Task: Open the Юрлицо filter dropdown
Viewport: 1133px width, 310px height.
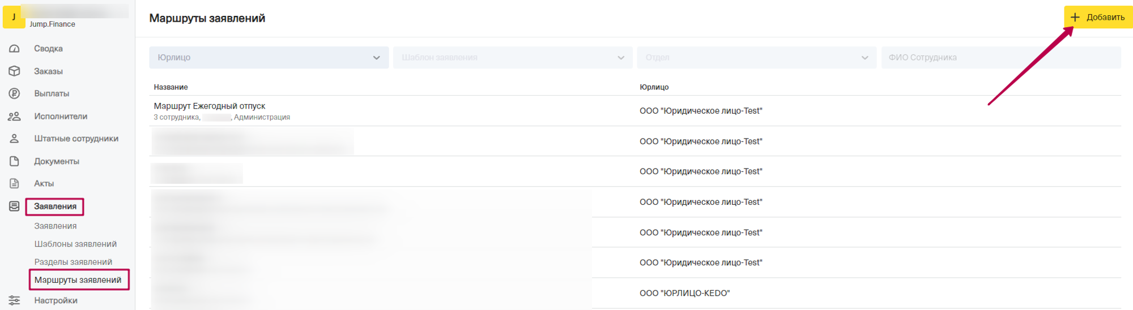Action: [269, 58]
